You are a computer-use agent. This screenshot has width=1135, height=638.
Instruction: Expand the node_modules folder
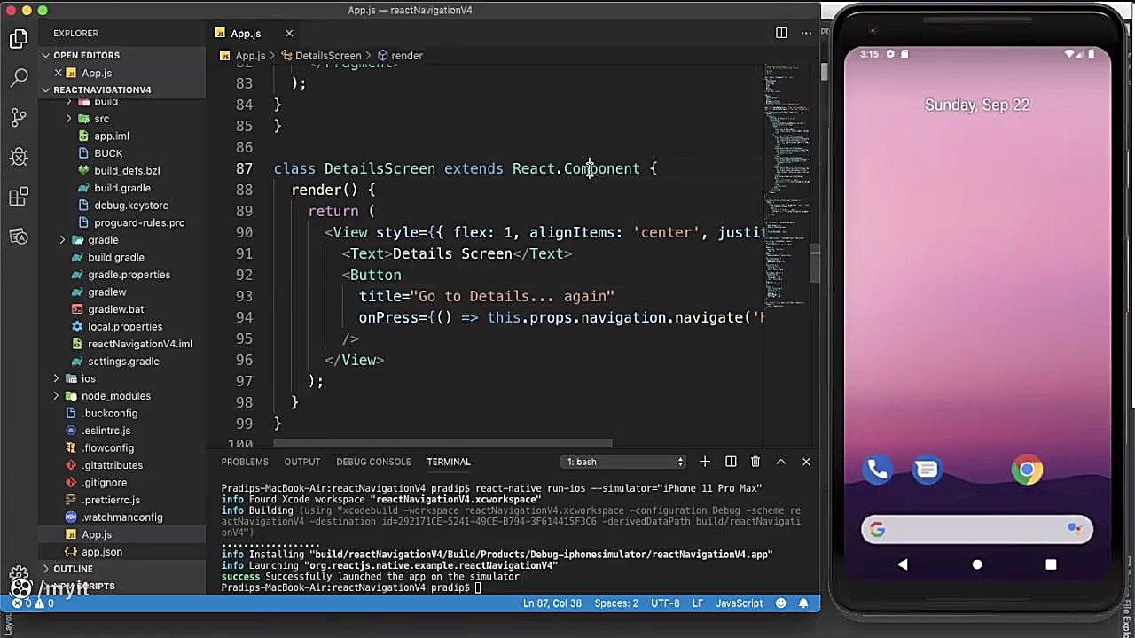(x=115, y=395)
